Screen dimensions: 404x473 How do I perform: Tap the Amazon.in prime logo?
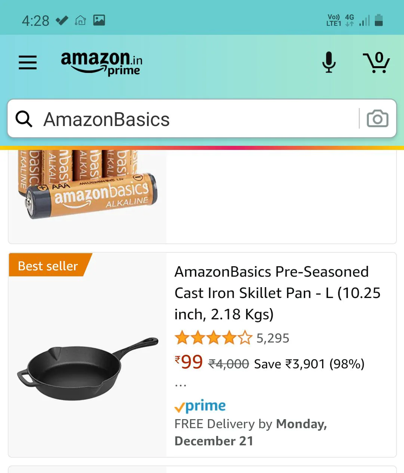pos(101,63)
